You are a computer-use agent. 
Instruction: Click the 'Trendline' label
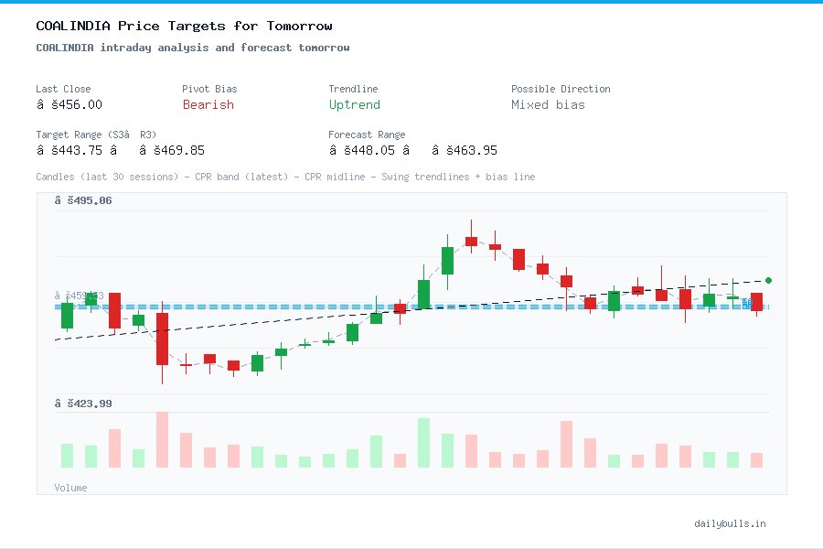(353, 89)
